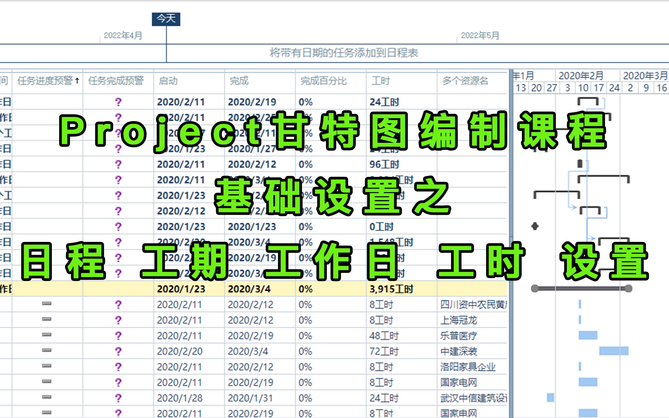Select the 乐普医疗 resource cell
This screenshot has height=418, width=669.
pos(472,336)
